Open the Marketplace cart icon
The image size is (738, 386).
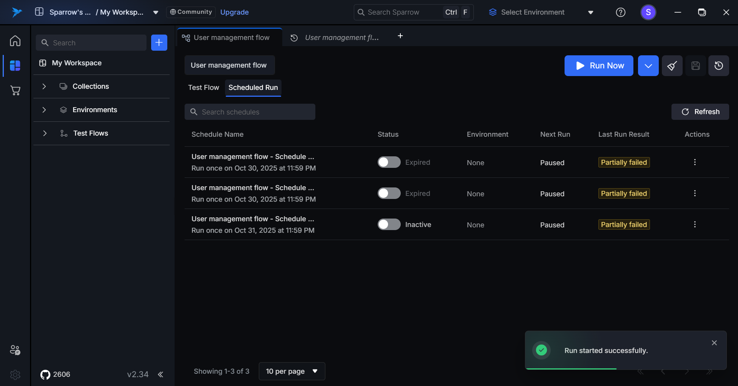(x=15, y=91)
